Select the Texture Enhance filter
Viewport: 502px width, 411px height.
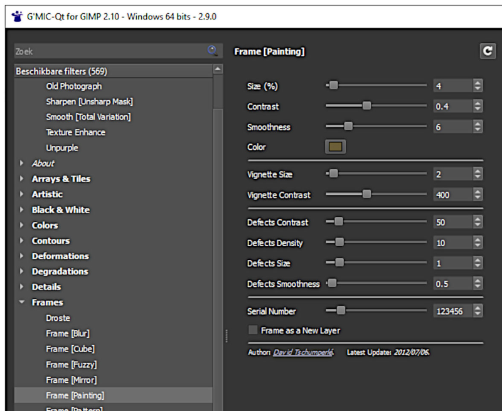[75, 132]
